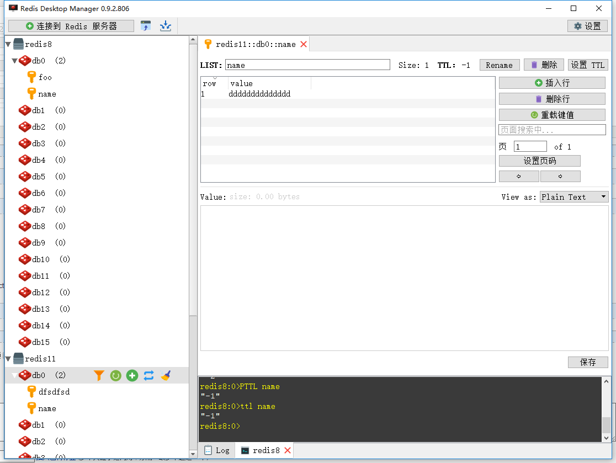Viewport: 616px width, 463px height.
Task: Click the tree panel scroll up arrow
Action: point(193,40)
